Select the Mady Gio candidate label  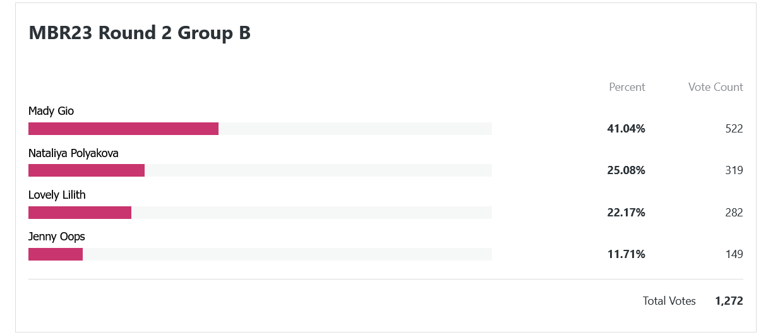[51, 111]
